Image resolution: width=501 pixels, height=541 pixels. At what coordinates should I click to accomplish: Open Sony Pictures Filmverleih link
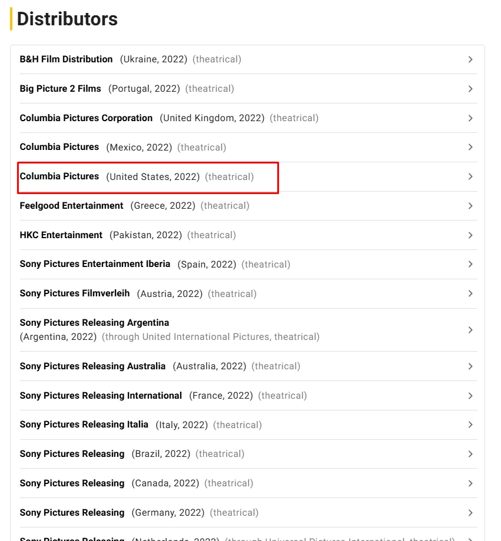tap(75, 293)
